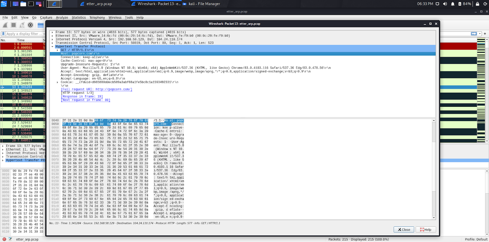Open the display monitor tray icon
This screenshot has height=242, width=489.
(x=437, y=4)
